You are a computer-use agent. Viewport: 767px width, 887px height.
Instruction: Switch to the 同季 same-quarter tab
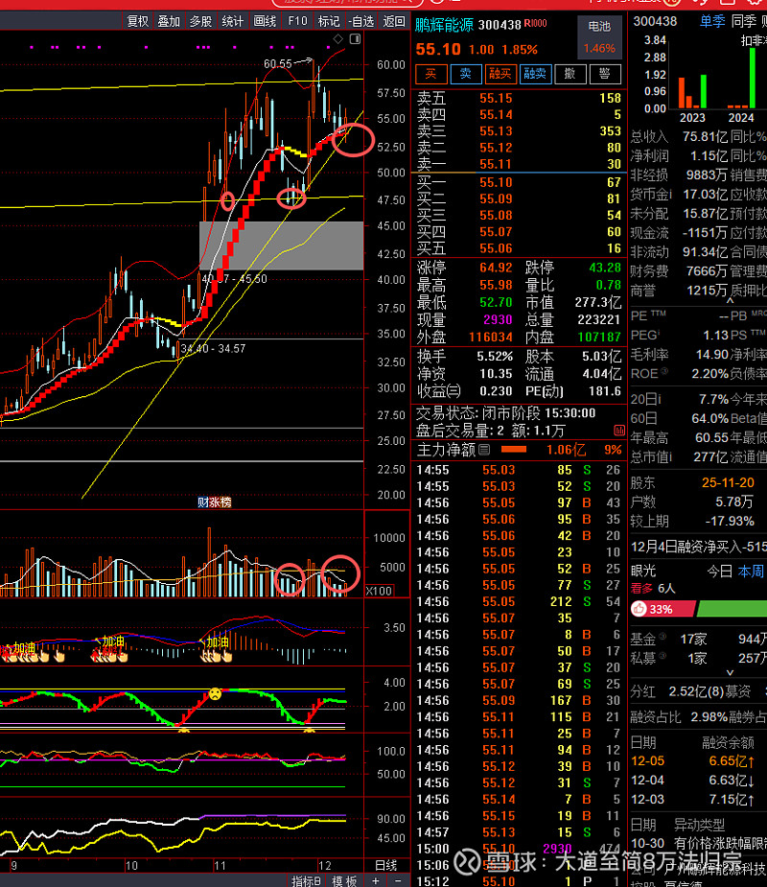pyautogui.click(x=743, y=21)
